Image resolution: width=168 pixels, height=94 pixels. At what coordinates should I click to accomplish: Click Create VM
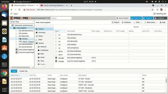point(136,18)
